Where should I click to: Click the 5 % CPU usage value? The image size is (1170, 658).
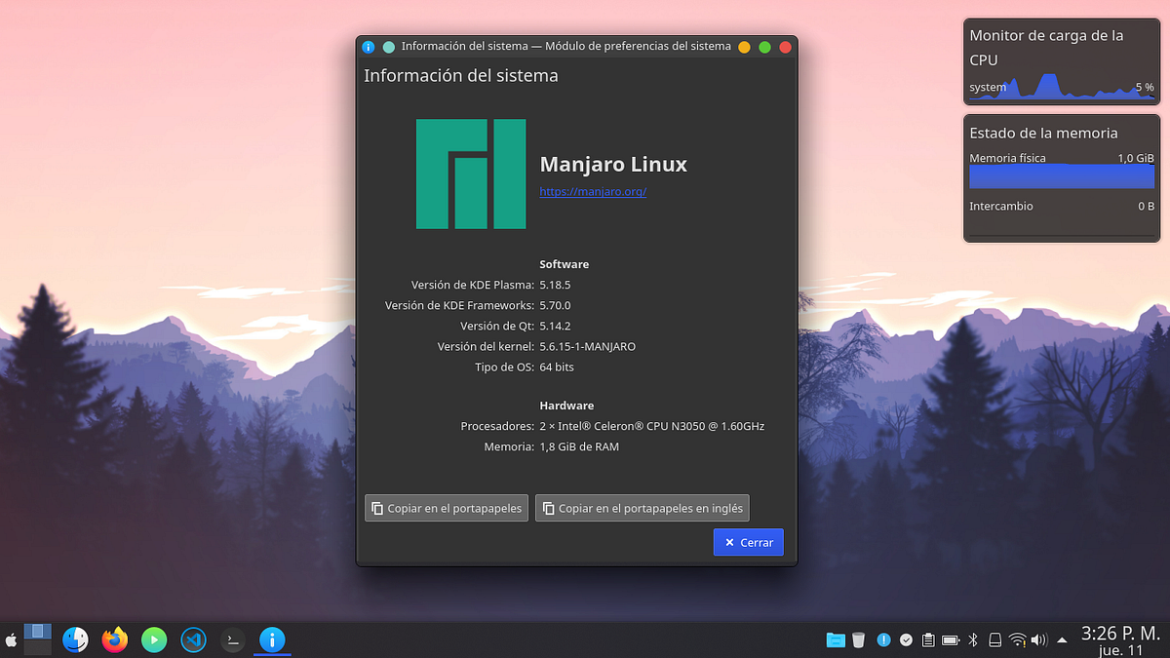1145,87
